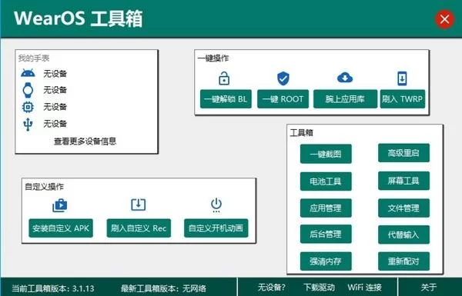Click the download tray icon above 刷入自定义 Rec
The height and width of the screenshot is (296, 462).
(x=138, y=205)
